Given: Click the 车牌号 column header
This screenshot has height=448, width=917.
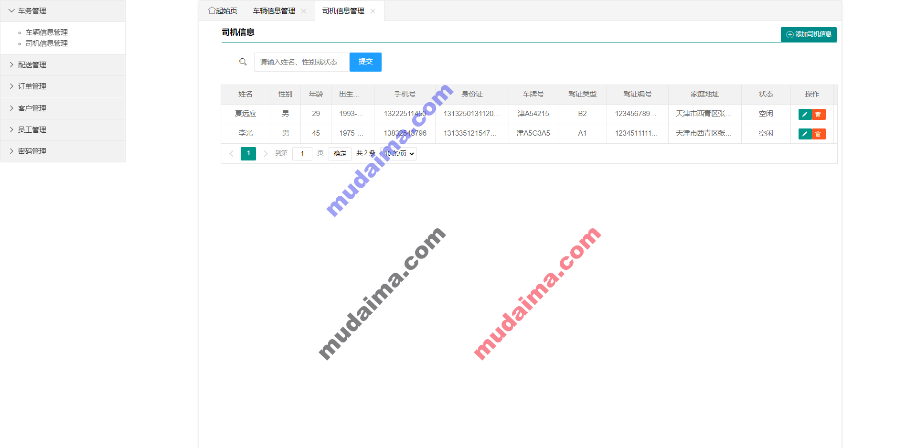Looking at the screenshot, I should (533, 95).
